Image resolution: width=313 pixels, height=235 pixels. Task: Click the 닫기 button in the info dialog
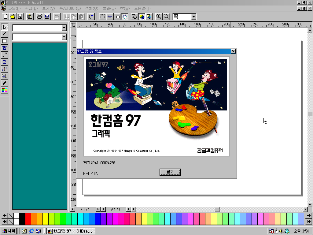pyautogui.click(x=170, y=172)
